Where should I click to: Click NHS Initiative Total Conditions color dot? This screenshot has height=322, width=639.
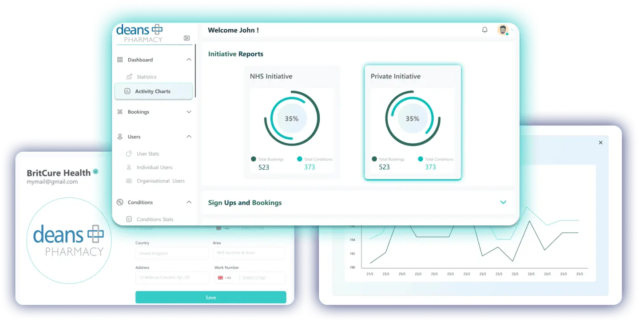300,159
